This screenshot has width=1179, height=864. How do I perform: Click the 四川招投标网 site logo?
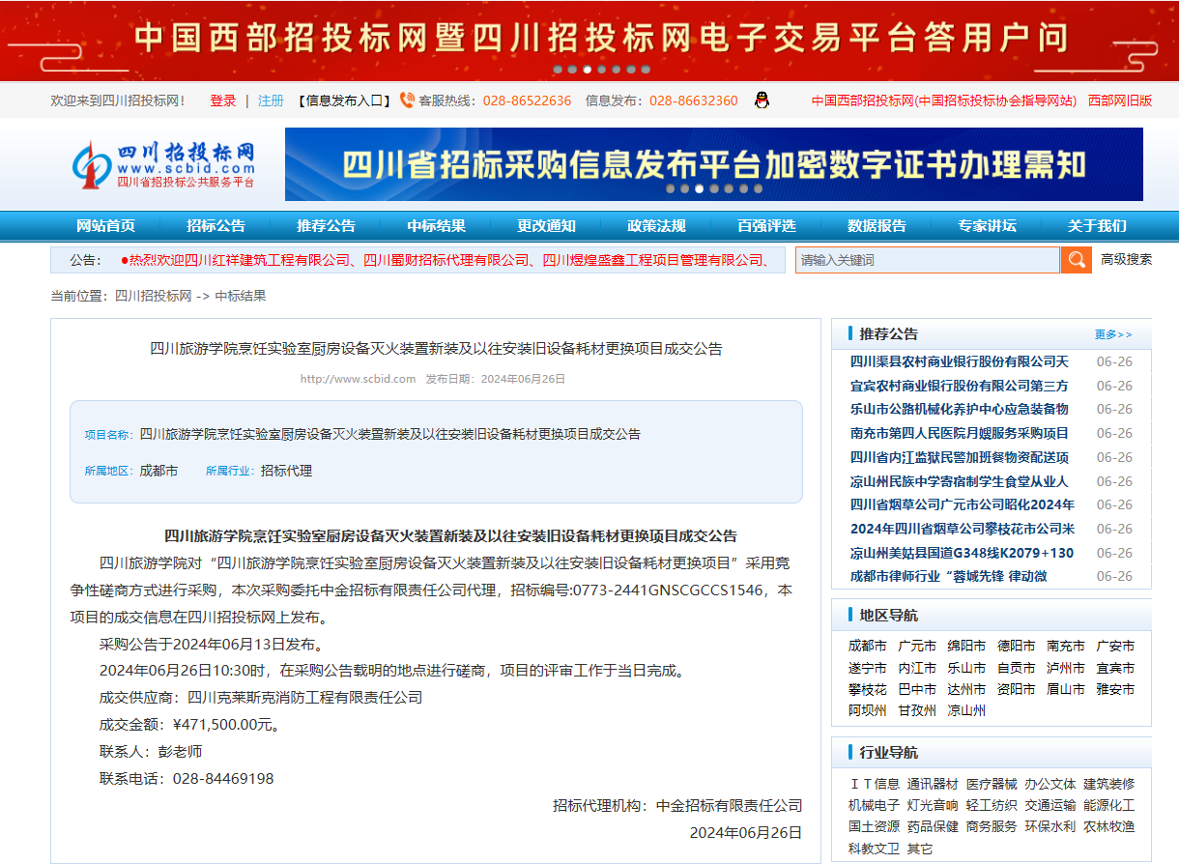point(164,164)
